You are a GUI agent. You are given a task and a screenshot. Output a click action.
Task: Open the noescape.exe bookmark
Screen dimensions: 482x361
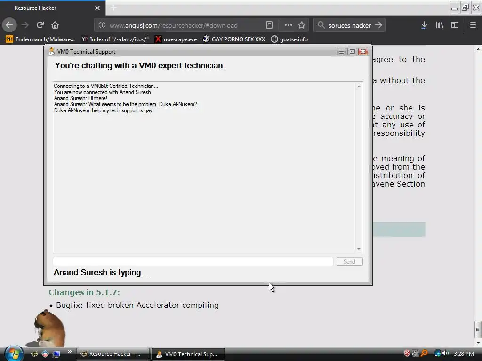176,39
